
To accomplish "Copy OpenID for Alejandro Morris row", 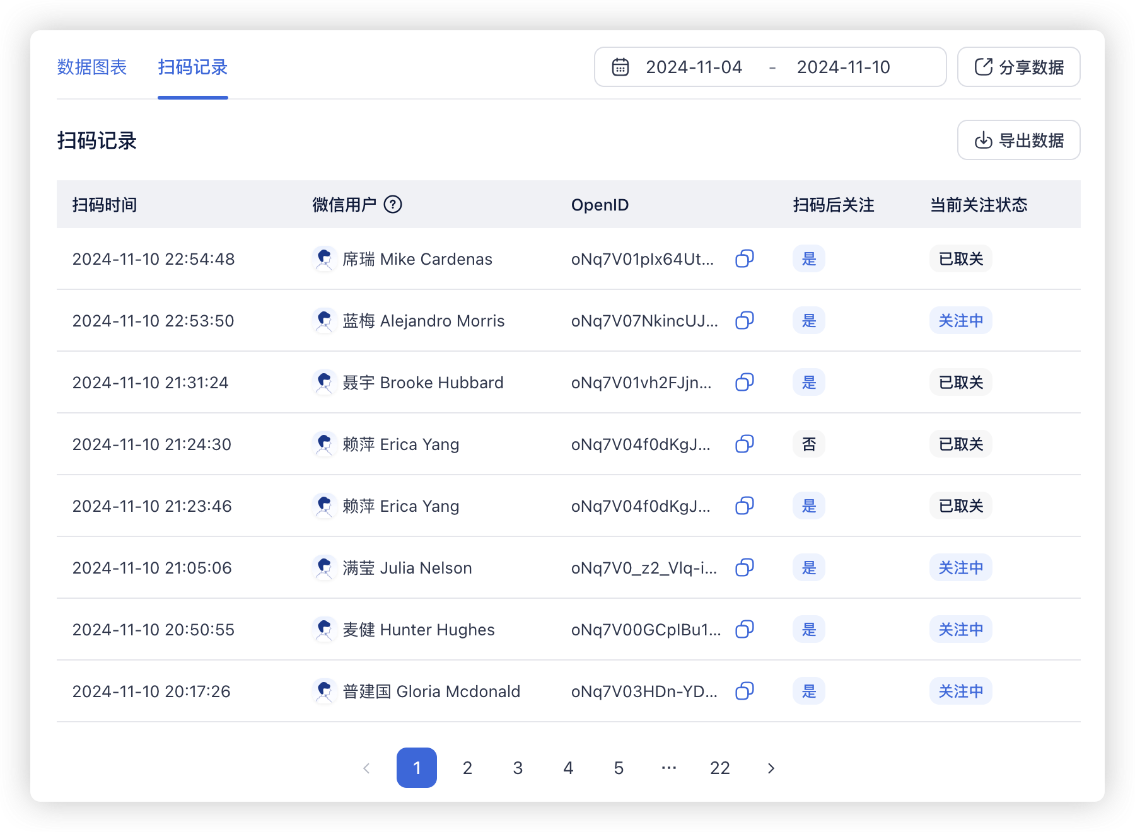I will [x=745, y=320].
